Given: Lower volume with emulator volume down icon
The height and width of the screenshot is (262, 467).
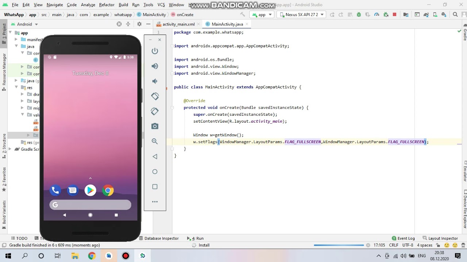Looking at the screenshot, I should click(x=155, y=81).
